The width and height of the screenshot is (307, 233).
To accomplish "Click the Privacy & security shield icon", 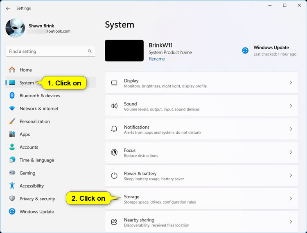I will (x=12, y=199).
